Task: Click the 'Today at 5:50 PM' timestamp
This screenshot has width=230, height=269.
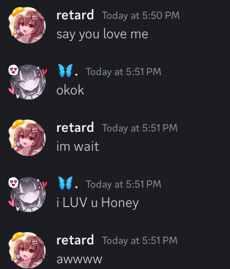Action: click(141, 16)
